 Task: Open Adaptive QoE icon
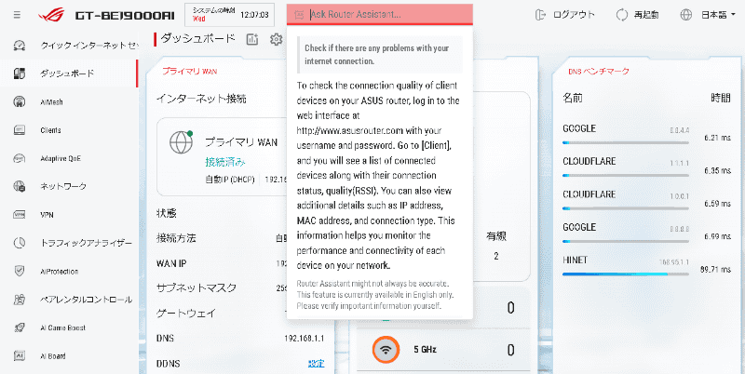[19, 158]
